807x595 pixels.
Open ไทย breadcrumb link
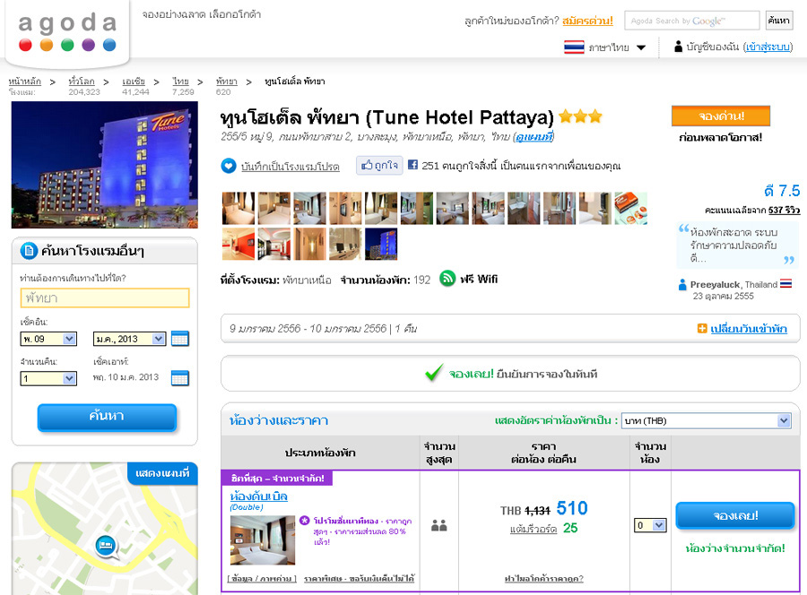(180, 82)
